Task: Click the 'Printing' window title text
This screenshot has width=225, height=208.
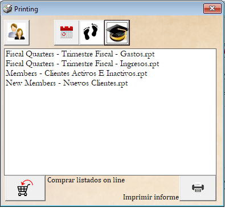Action: (x=26, y=9)
